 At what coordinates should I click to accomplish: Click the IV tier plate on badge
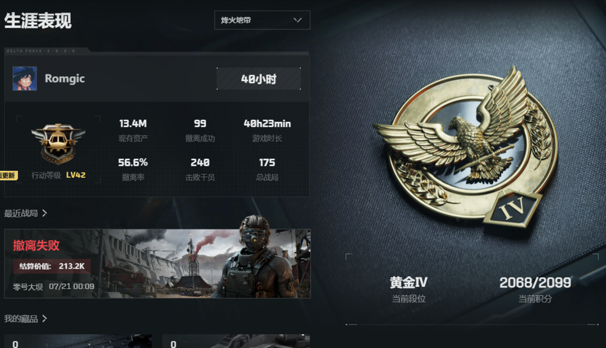coord(512,209)
